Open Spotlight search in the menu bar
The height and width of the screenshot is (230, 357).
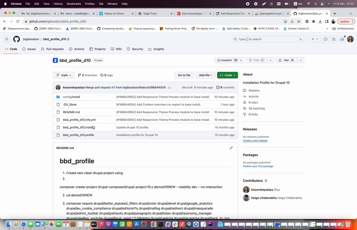[315, 4]
